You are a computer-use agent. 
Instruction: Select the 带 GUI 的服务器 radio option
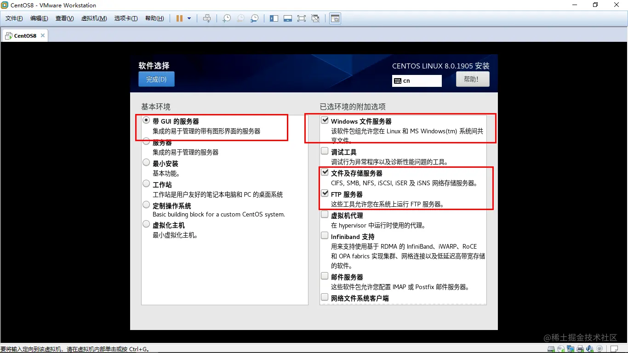point(146,120)
